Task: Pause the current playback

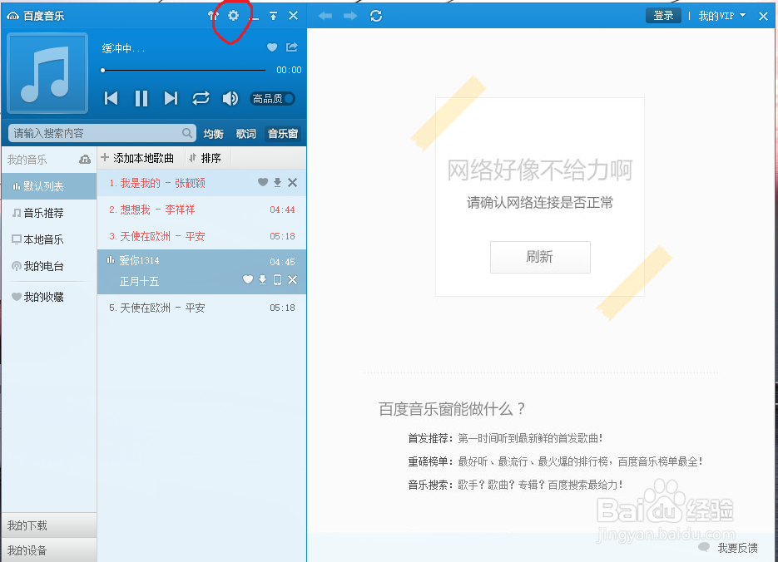Action: click(x=141, y=99)
